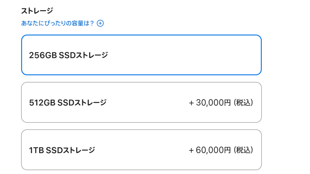Screen dimensions: 310x174
Task: Click the plus sign before 30,000円
Action: (191, 103)
